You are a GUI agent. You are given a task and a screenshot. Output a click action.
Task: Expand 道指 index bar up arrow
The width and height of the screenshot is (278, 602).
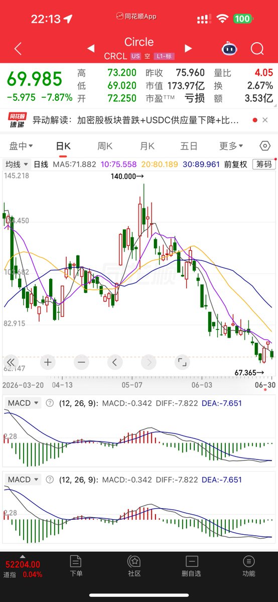22,556
